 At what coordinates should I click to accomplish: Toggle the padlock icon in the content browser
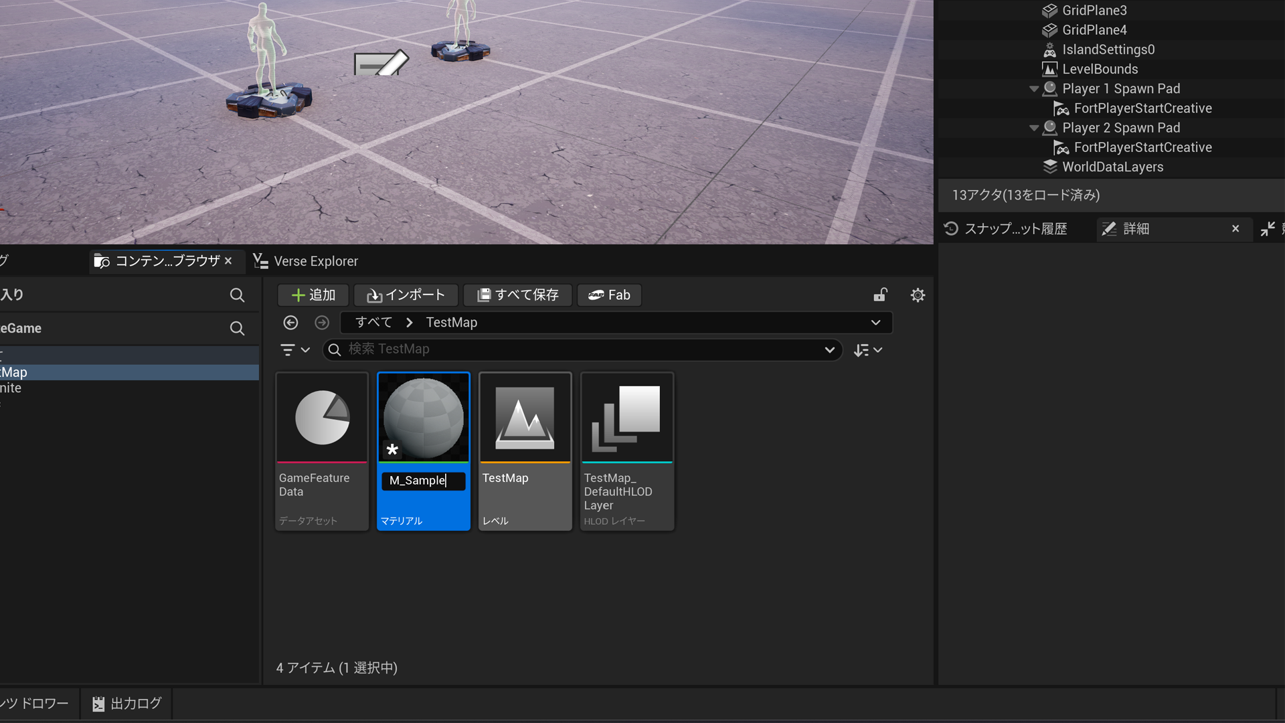tap(880, 295)
